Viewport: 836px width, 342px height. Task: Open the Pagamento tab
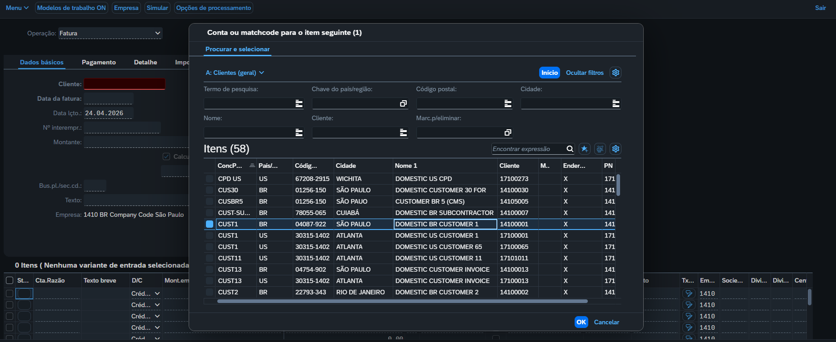(x=99, y=62)
